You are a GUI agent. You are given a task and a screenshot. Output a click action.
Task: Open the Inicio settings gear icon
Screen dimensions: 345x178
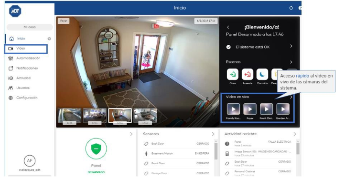point(49,39)
